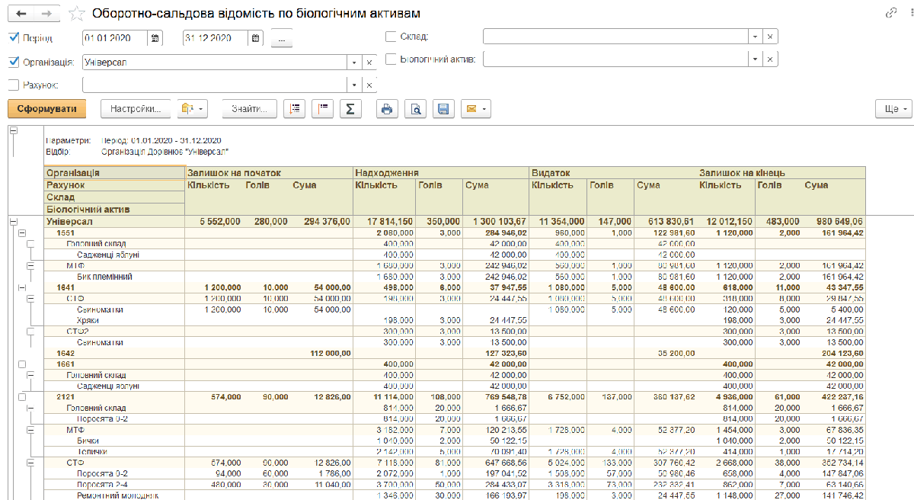914x500 pixels.
Task: Clear the Біологічний актив field
Action: pyautogui.click(x=771, y=59)
